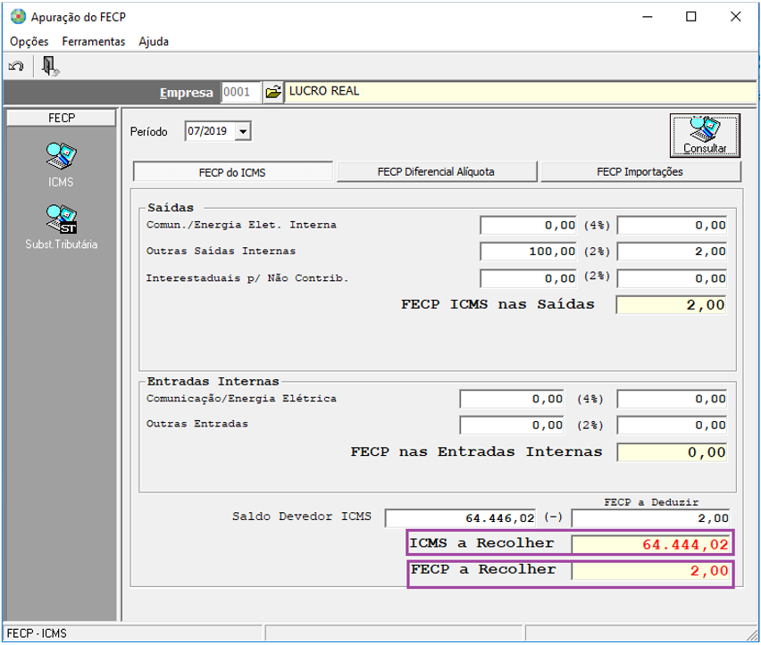Click Interestaduais p/ Não Contrib. FECP value field

click(x=672, y=278)
